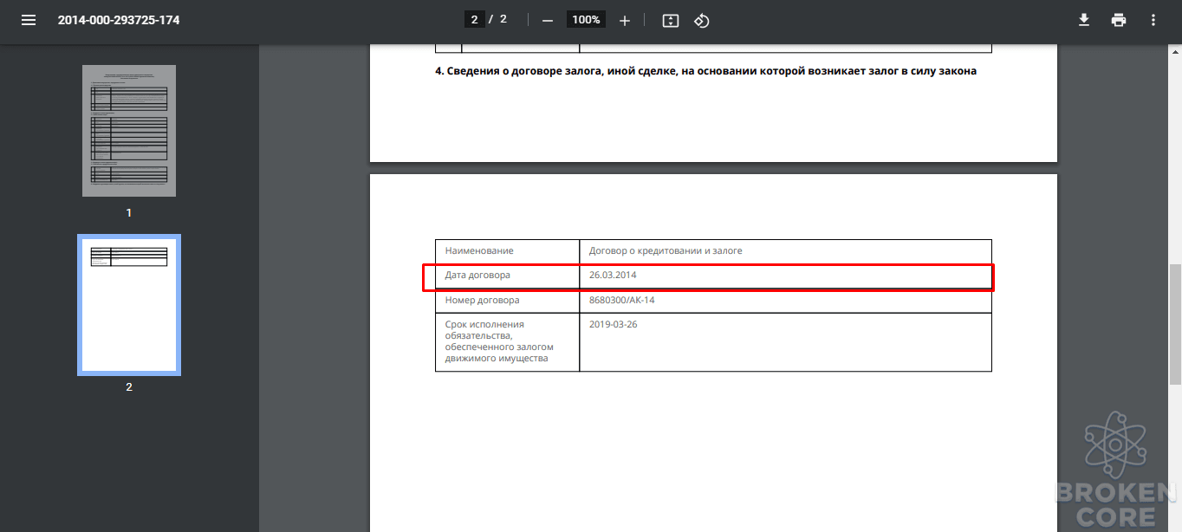The height and width of the screenshot is (532, 1182).
Task: Download the PDF file
Action: (1083, 20)
